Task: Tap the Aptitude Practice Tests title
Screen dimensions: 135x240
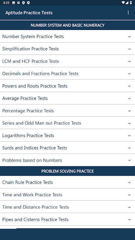Action: (29, 13)
